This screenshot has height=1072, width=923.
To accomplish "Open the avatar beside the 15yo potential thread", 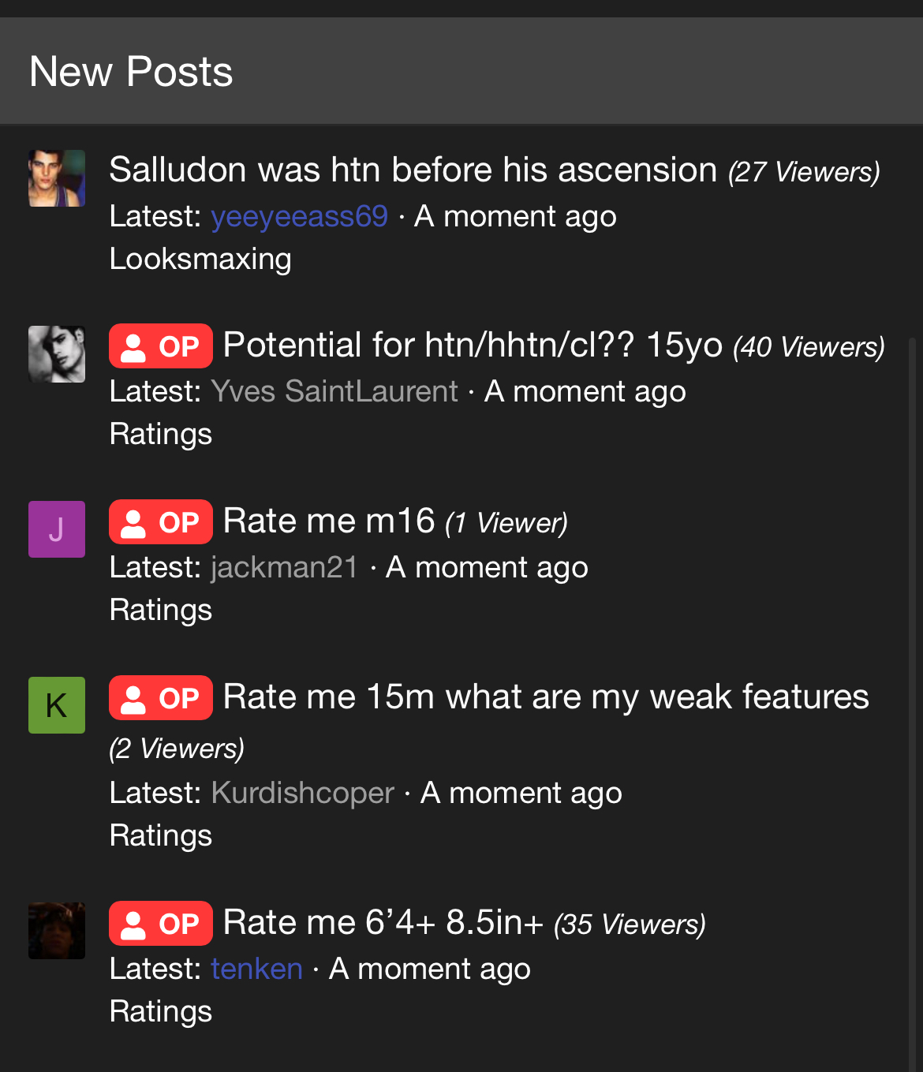I will (x=57, y=354).
